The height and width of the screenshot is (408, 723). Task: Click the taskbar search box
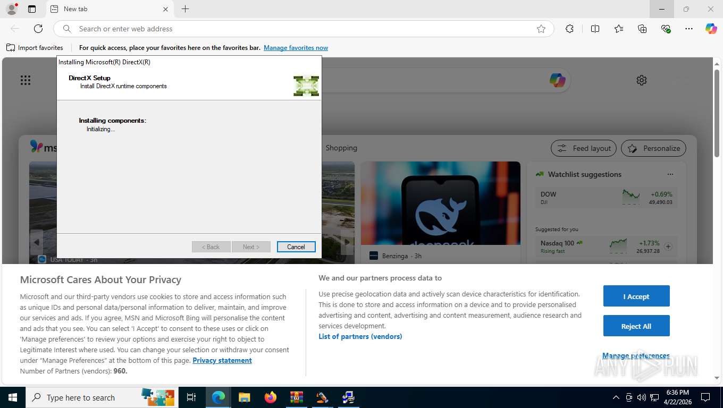pyautogui.click(x=101, y=397)
